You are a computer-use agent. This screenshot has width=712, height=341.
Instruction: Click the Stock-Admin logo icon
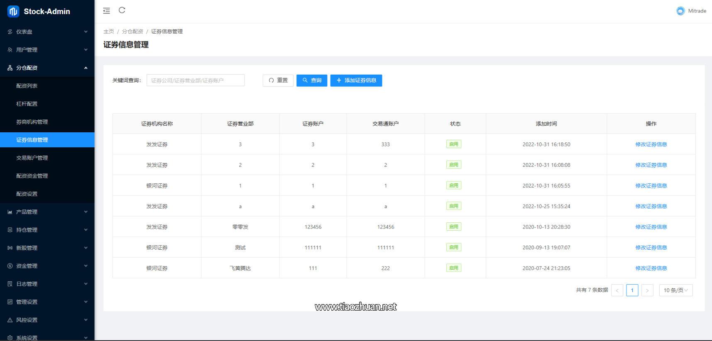click(13, 12)
